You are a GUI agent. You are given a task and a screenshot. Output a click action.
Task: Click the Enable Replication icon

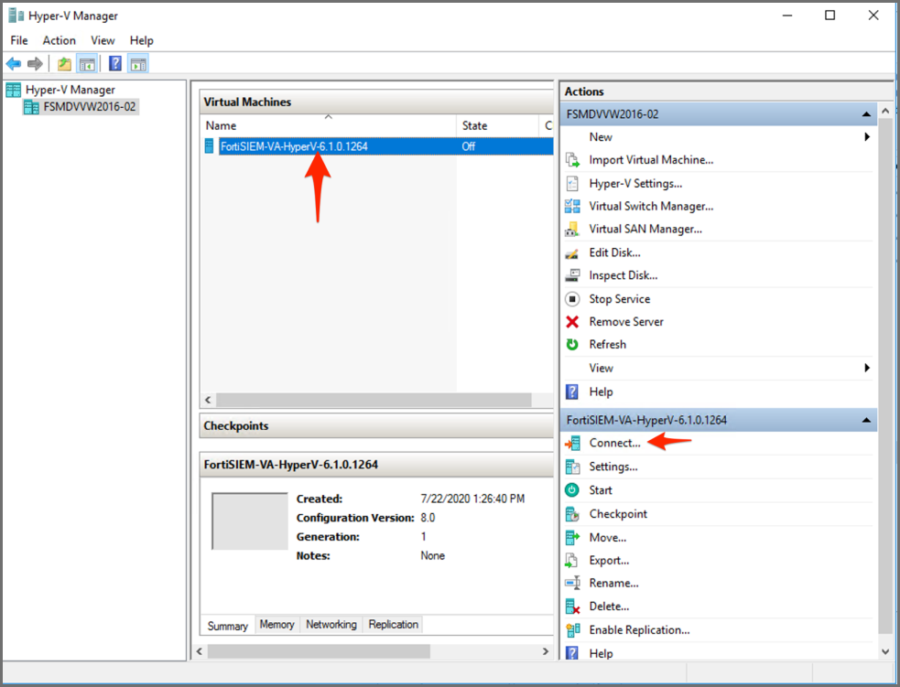pyautogui.click(x=572, y=630)
